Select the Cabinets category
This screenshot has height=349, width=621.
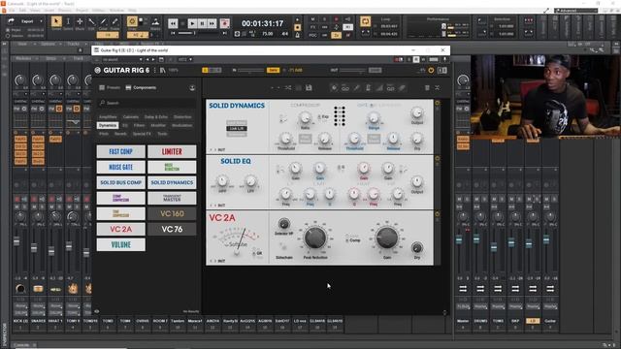131,117
